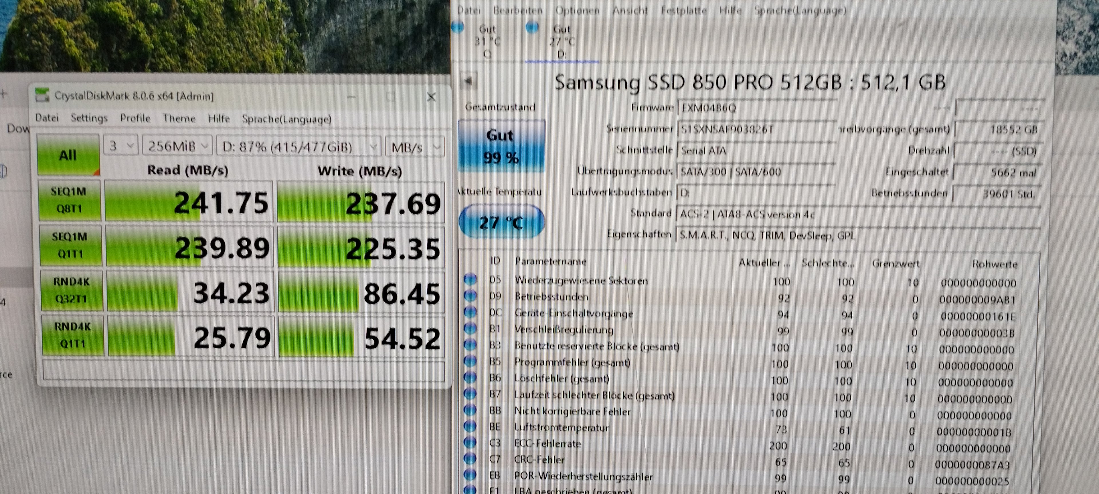Click the 27 °C temperature indicator button

(x=501, y=222)
